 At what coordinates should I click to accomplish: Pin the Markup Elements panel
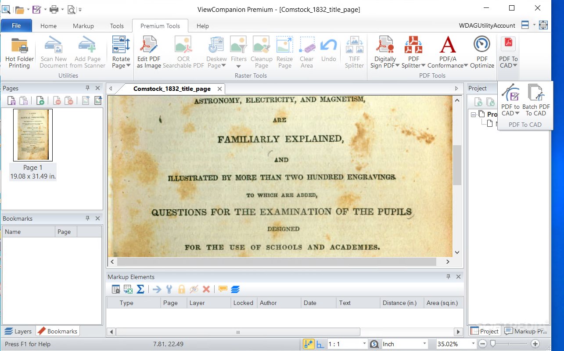pyautogui.click(x=448, y=276)
